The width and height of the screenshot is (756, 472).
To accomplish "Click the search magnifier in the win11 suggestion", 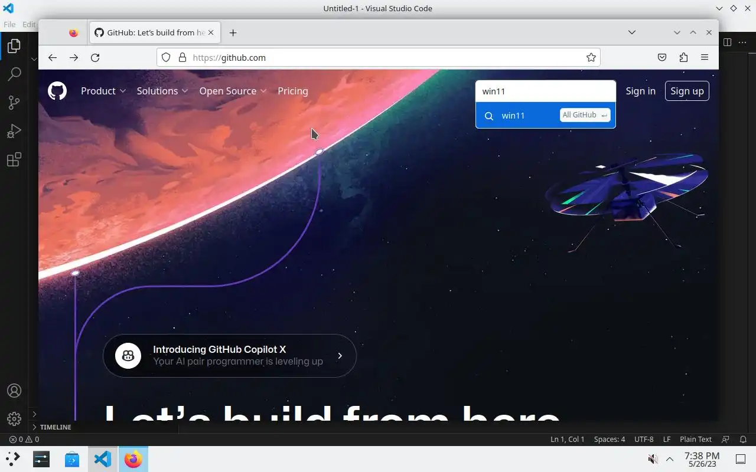I will tap(489, 116).
